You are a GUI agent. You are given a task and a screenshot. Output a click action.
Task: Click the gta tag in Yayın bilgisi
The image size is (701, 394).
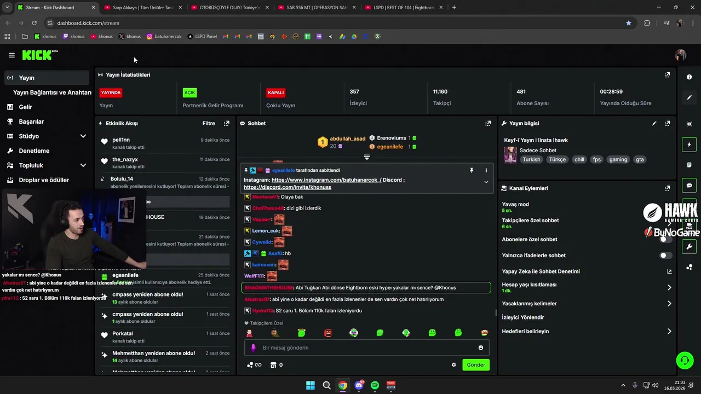click(x=639, y=160)
